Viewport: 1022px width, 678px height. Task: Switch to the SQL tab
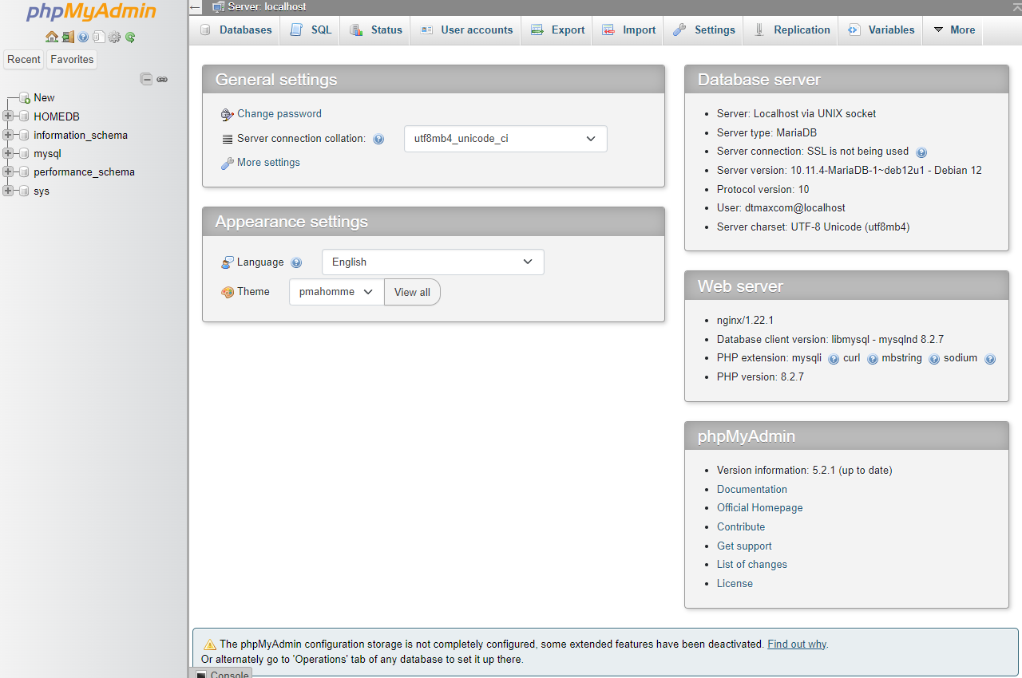click(x=311, y=30)
